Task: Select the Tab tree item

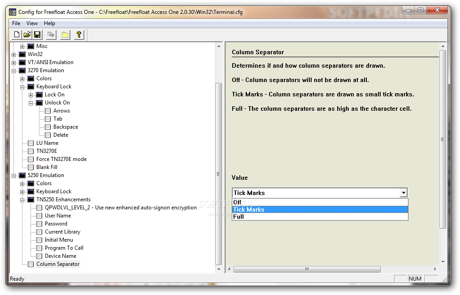Action: pos(58,119)
